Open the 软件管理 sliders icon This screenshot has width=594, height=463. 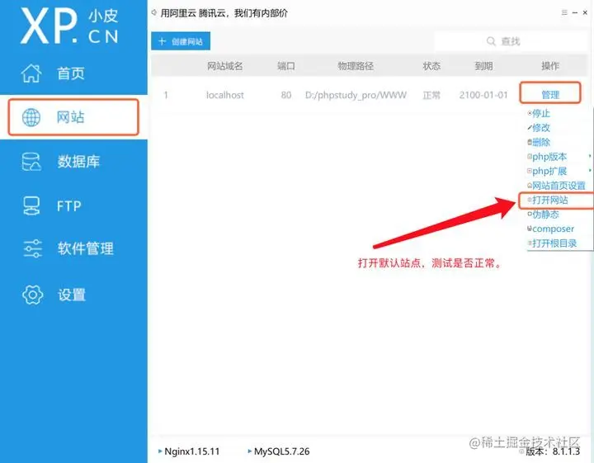click(32, 248)
